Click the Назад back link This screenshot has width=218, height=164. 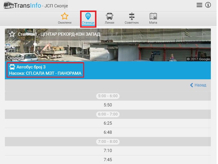point(198,85)
